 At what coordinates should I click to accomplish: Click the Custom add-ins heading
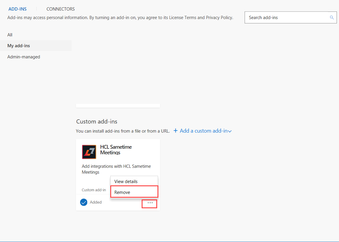click(x=97, y=121)
